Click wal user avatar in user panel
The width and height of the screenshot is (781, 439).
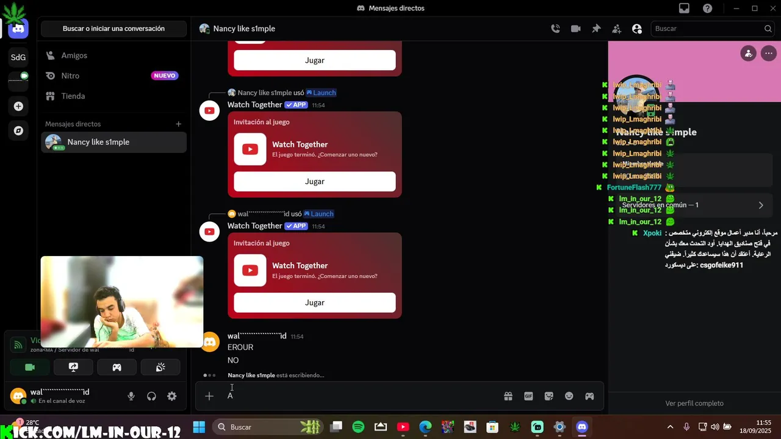pyautogui.click(x=18, y=396)
